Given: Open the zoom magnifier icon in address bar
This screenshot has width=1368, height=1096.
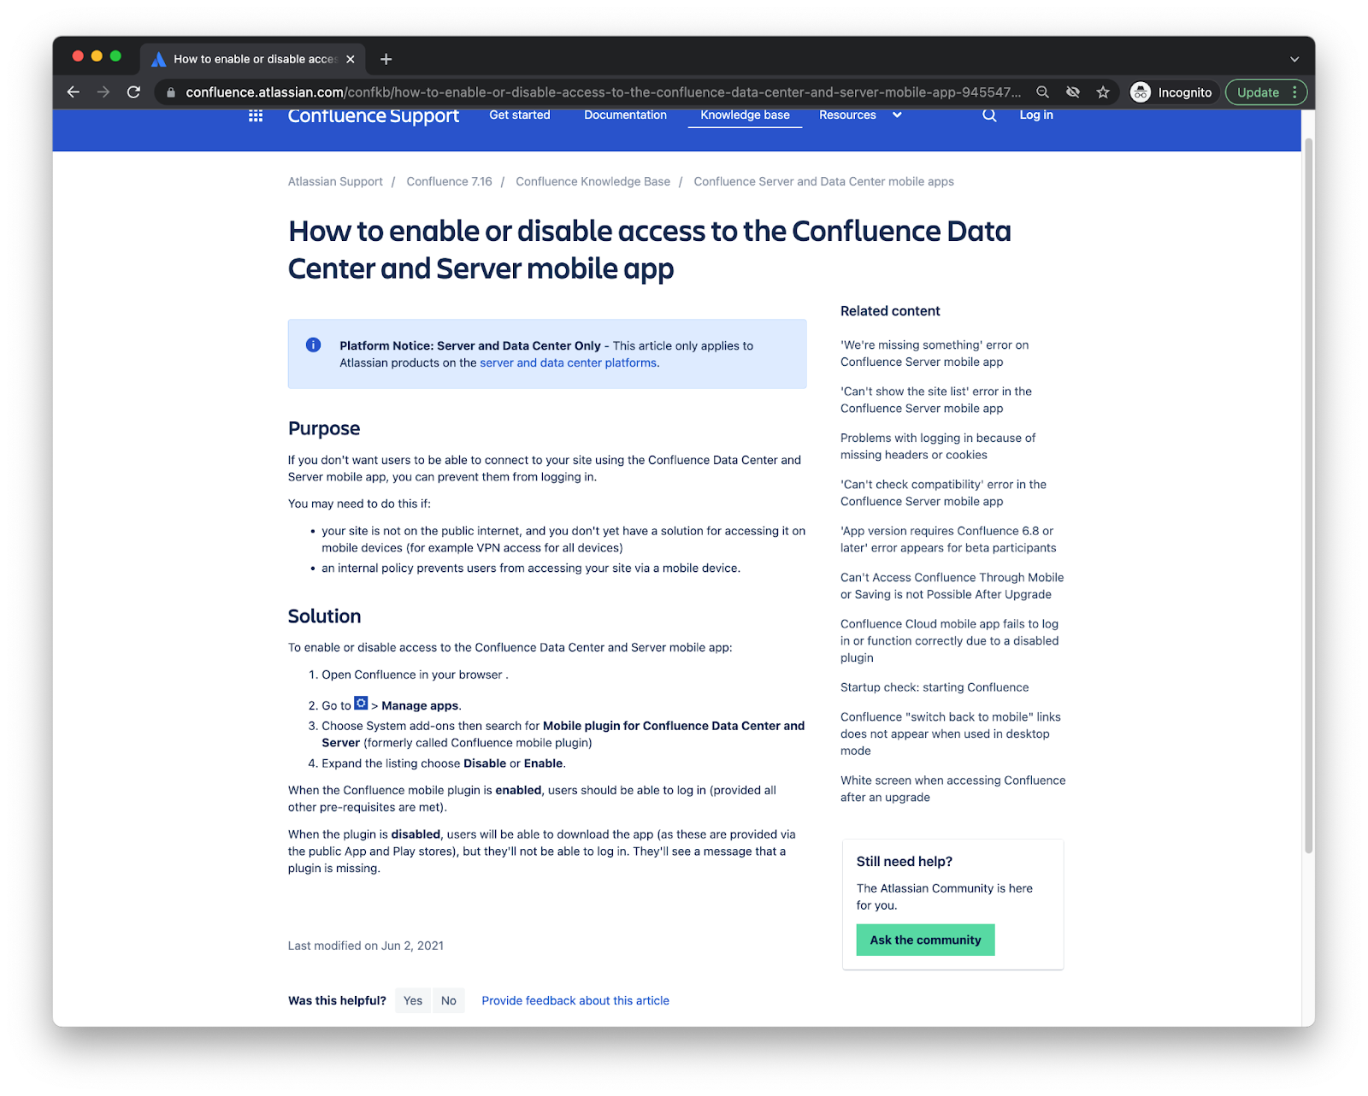Looking at the screenshot, I should [1042, 92].
